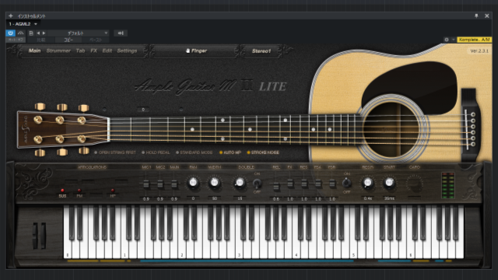Go to next preset arrow

click(x=44, y=33)
